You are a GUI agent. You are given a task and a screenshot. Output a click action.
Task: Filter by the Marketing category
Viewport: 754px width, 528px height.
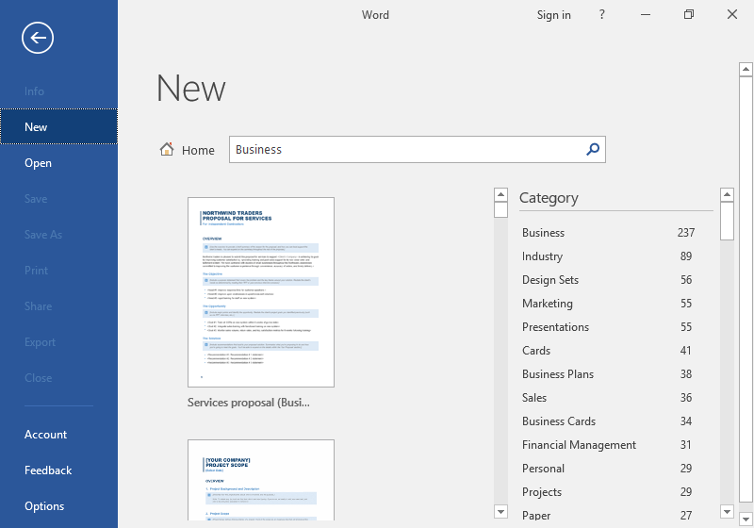609,303
